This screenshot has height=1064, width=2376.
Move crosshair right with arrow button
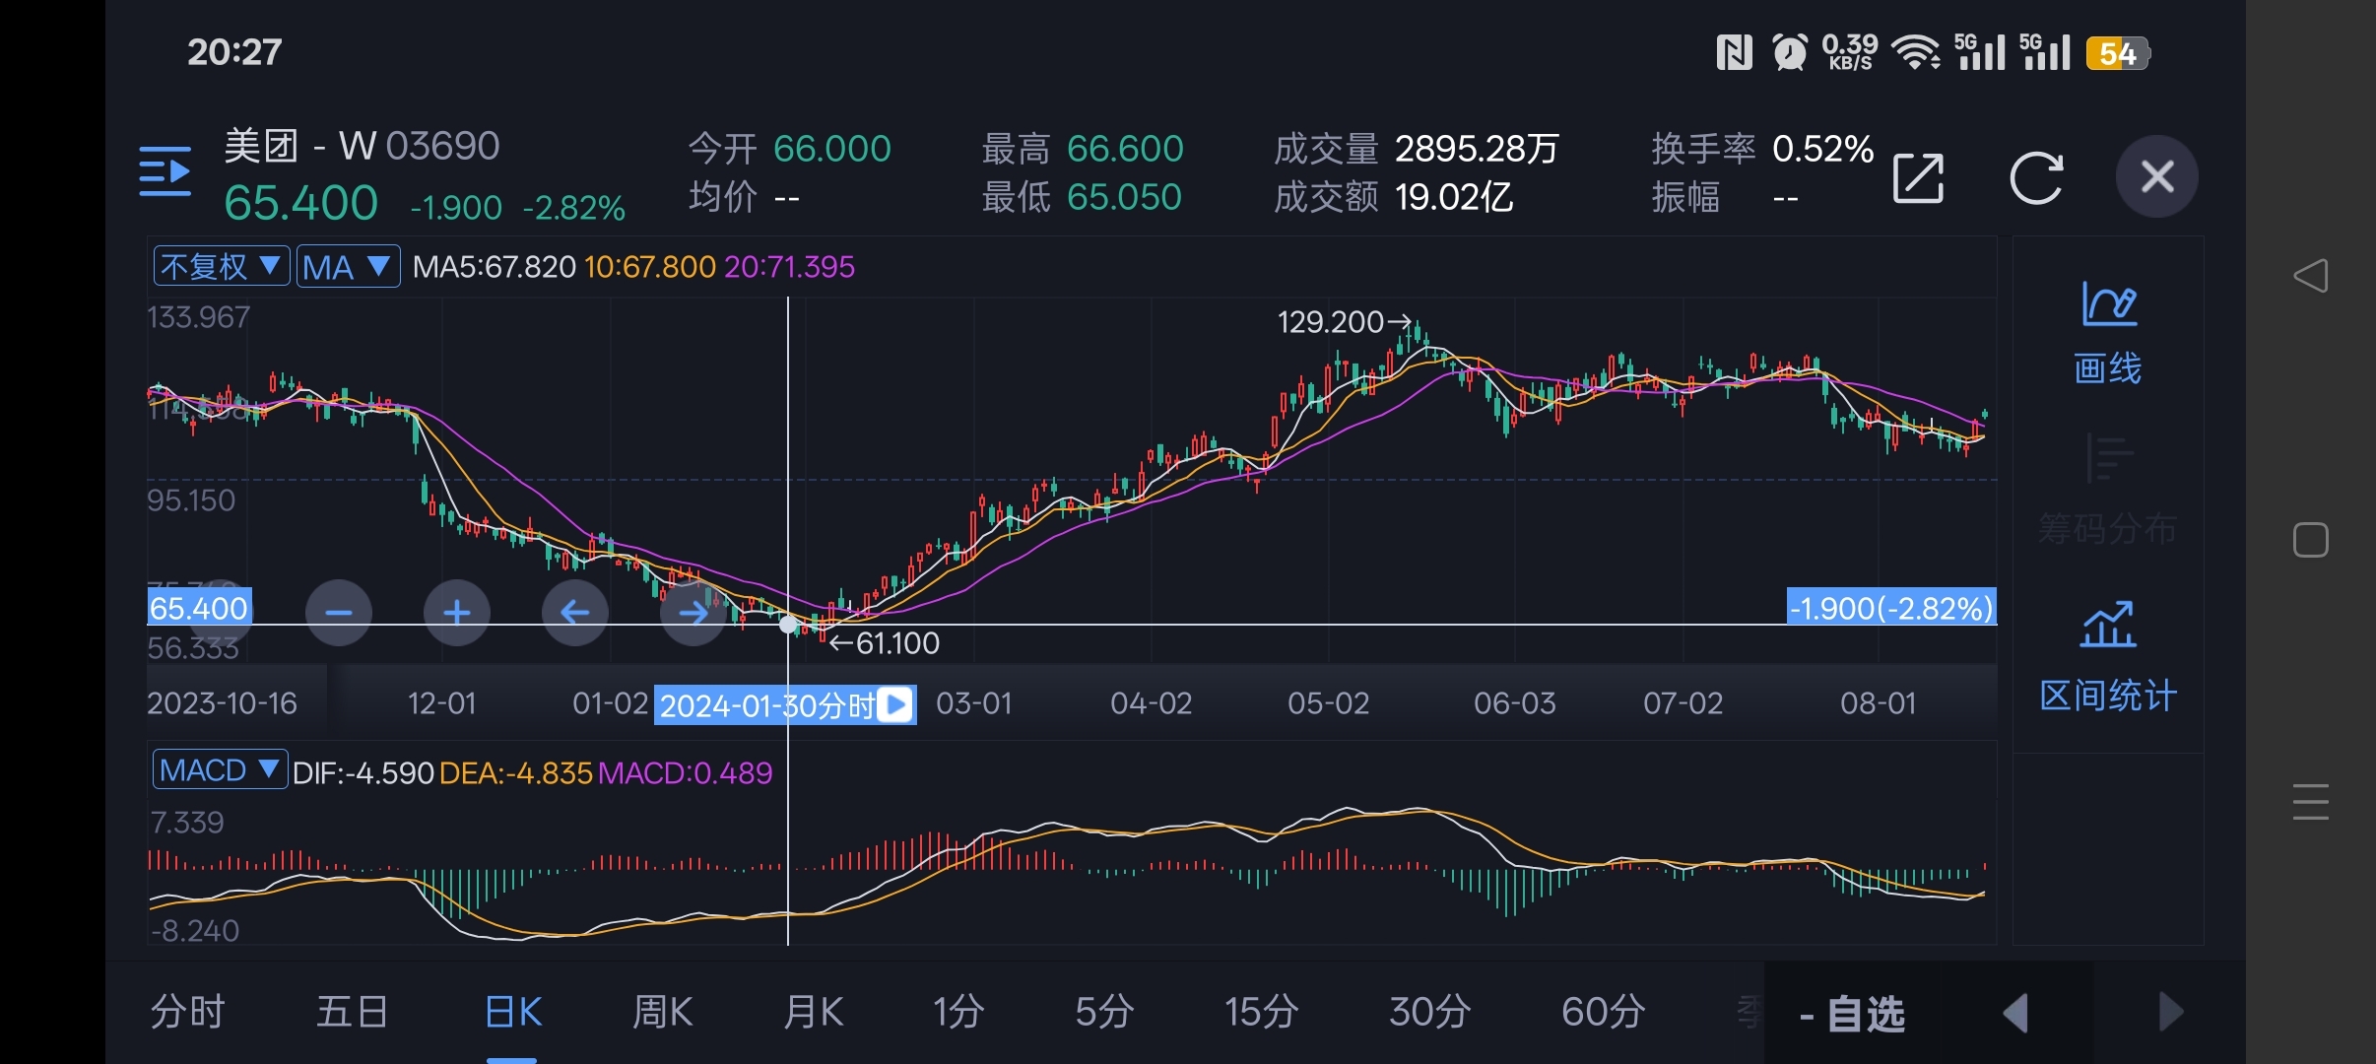pyautogui.click(x=693, y=613)
